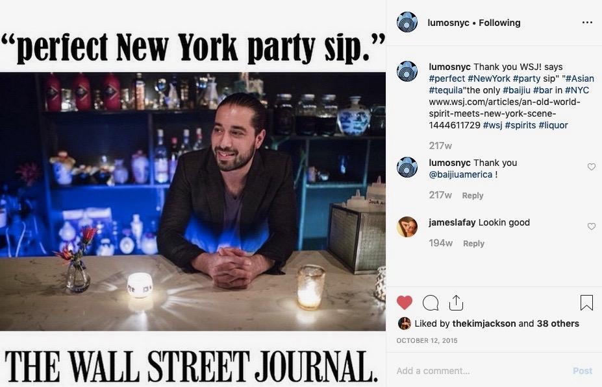Image resolution: width=602 pixels, height=387 pixels.
Task: Toggle the bookmark save icon
Action: pyautogui.click(x=586, y=303)
